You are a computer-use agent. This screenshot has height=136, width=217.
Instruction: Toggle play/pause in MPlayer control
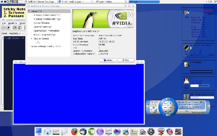pyautogui.click(x=165, y=103)
